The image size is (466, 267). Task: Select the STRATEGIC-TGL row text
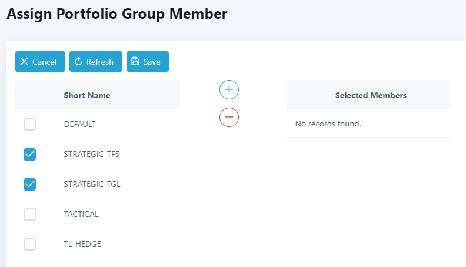tap(92, 184)
